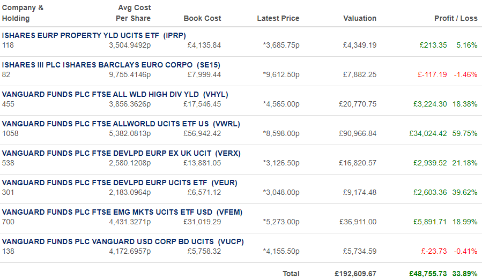Open the VANGUARD FTSE ALLWORLD UCITS ETF (VWRL) holding
Screen dimensions: 482x280
121,124
